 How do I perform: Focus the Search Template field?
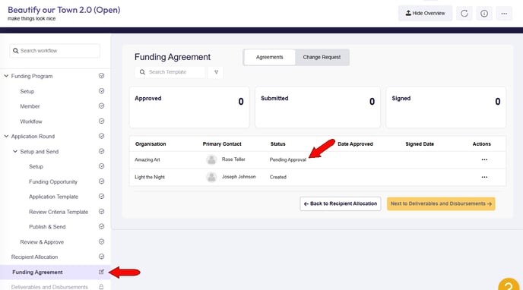(x=170, y=72)
